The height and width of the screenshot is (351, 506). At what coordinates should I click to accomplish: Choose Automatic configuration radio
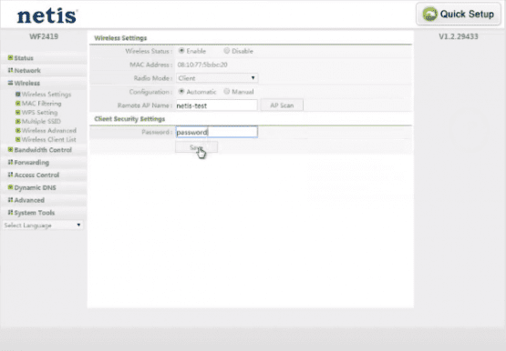pos(181,91)
